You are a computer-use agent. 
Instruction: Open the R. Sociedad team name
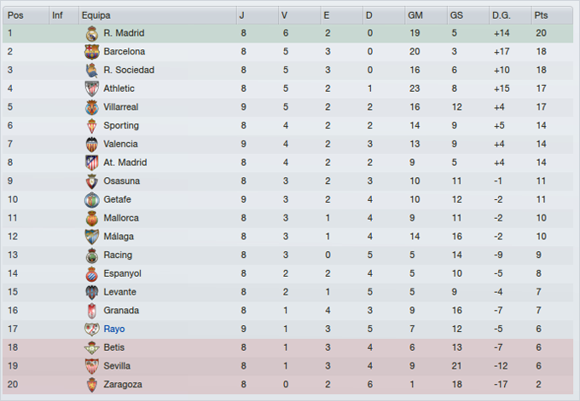[x=129, y=70]
